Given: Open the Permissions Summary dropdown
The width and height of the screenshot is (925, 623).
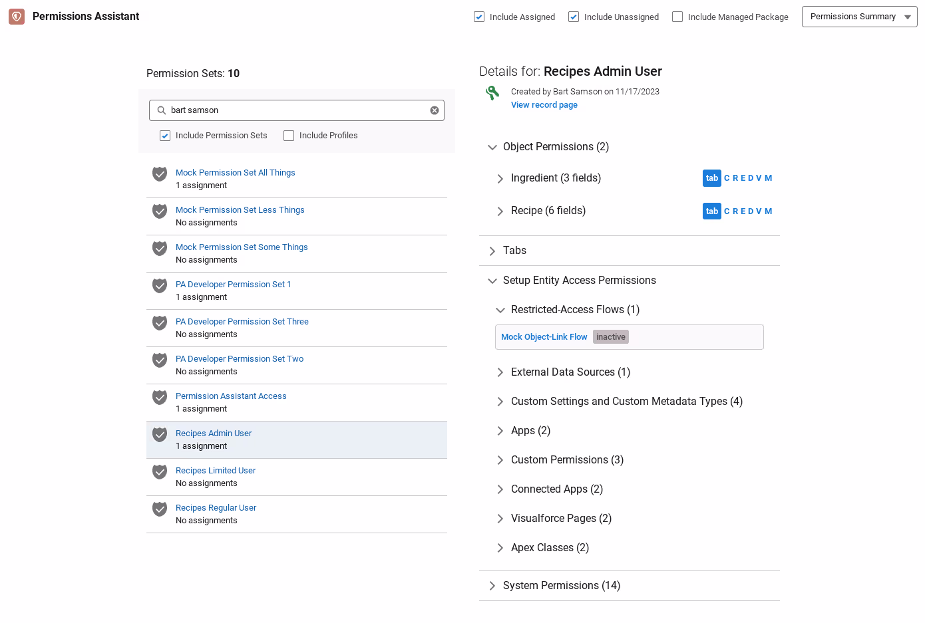Looking at the screenshot, I should [x=859, y=17].
